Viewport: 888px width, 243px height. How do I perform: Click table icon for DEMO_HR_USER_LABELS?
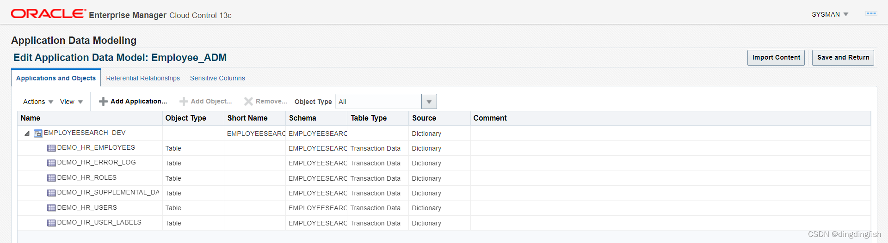(51, 223)
